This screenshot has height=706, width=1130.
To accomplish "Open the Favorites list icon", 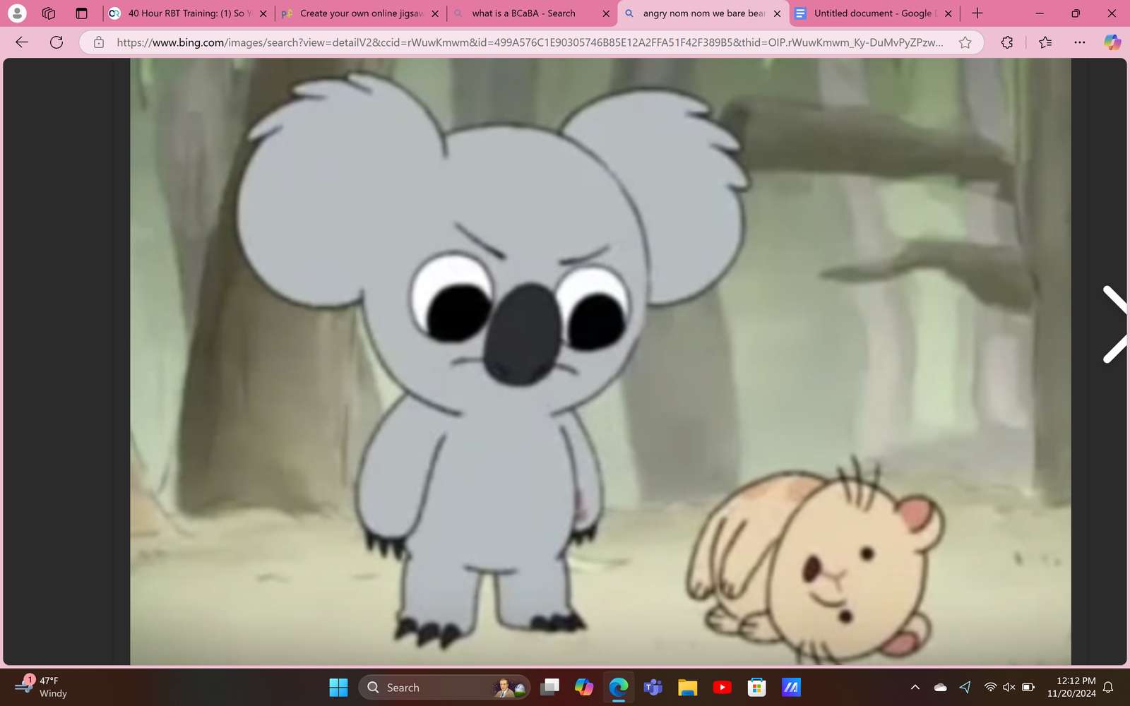I will click(x=1045, y=42).
